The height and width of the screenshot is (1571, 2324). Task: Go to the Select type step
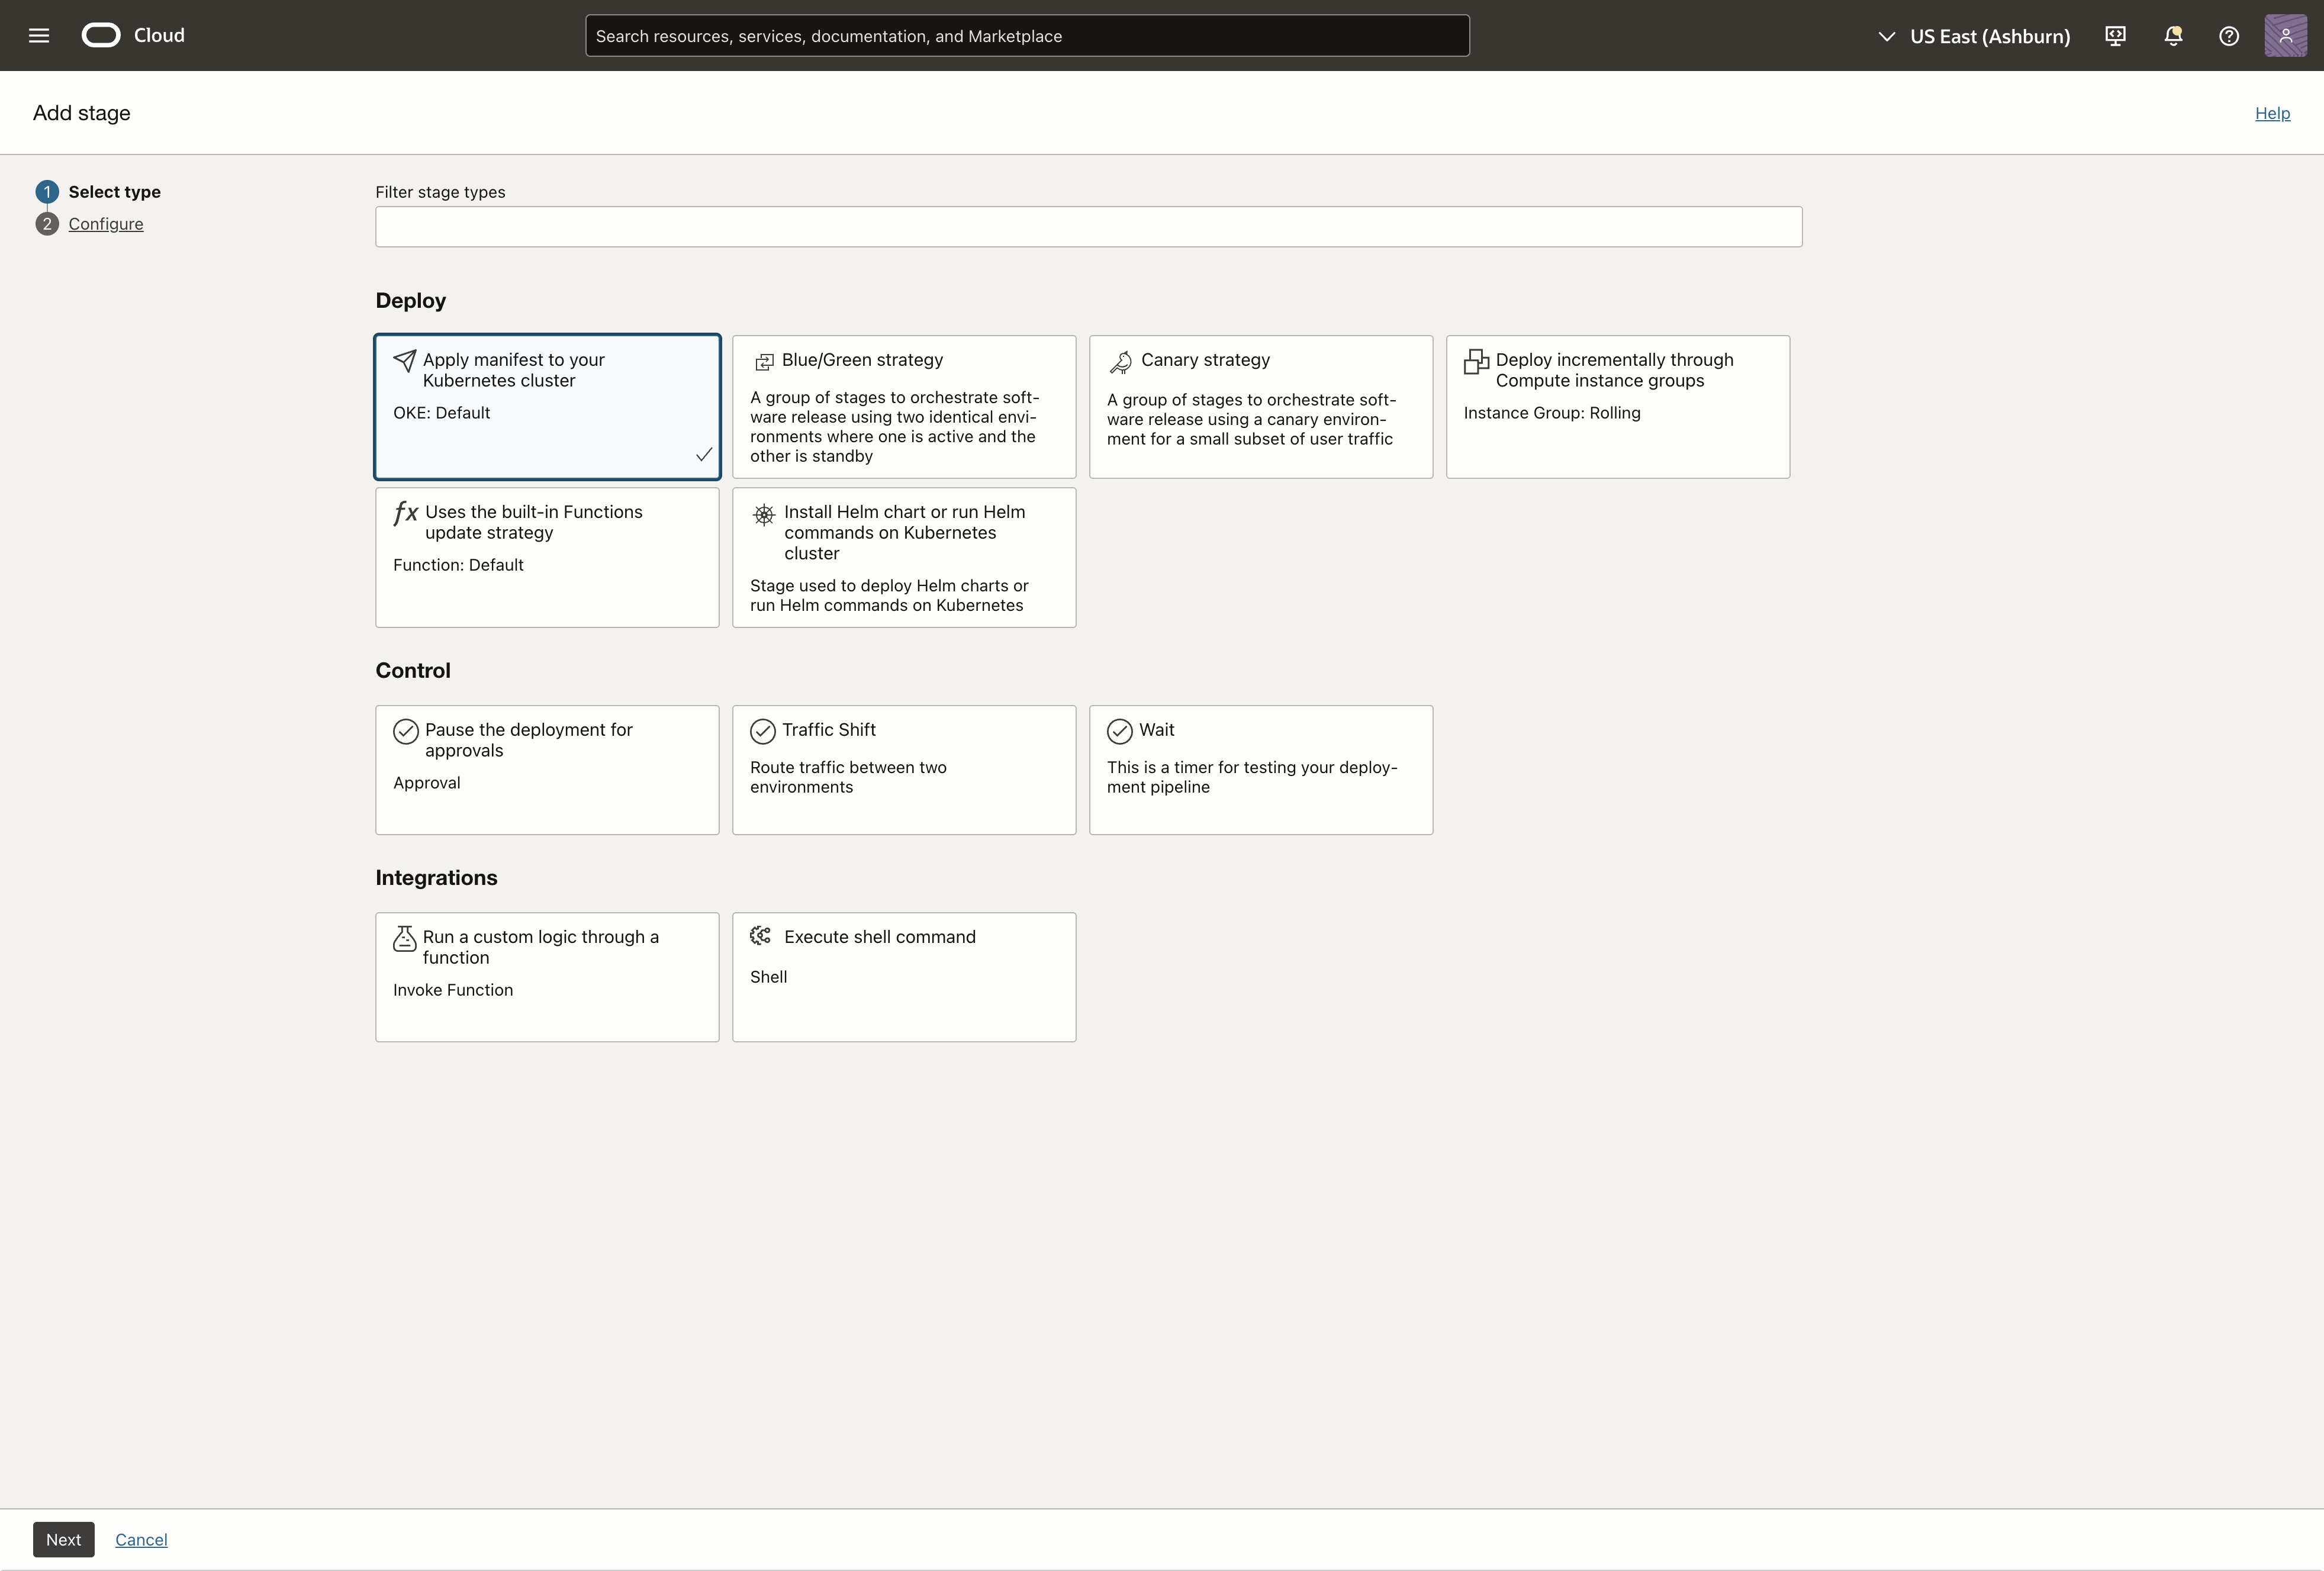(x=114, y=192)
